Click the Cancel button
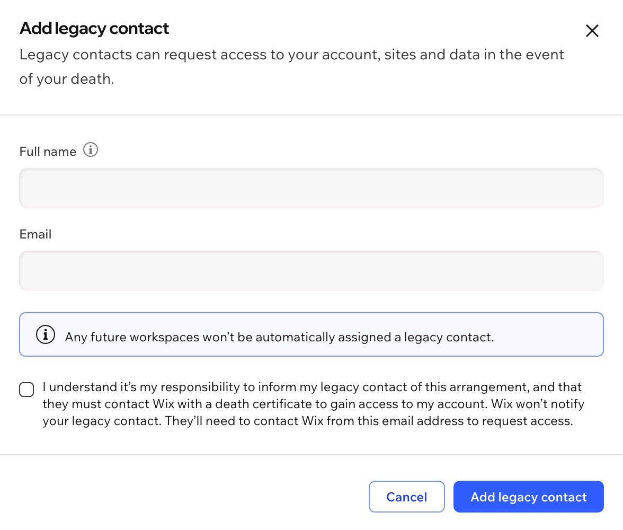 coord(406,497)
